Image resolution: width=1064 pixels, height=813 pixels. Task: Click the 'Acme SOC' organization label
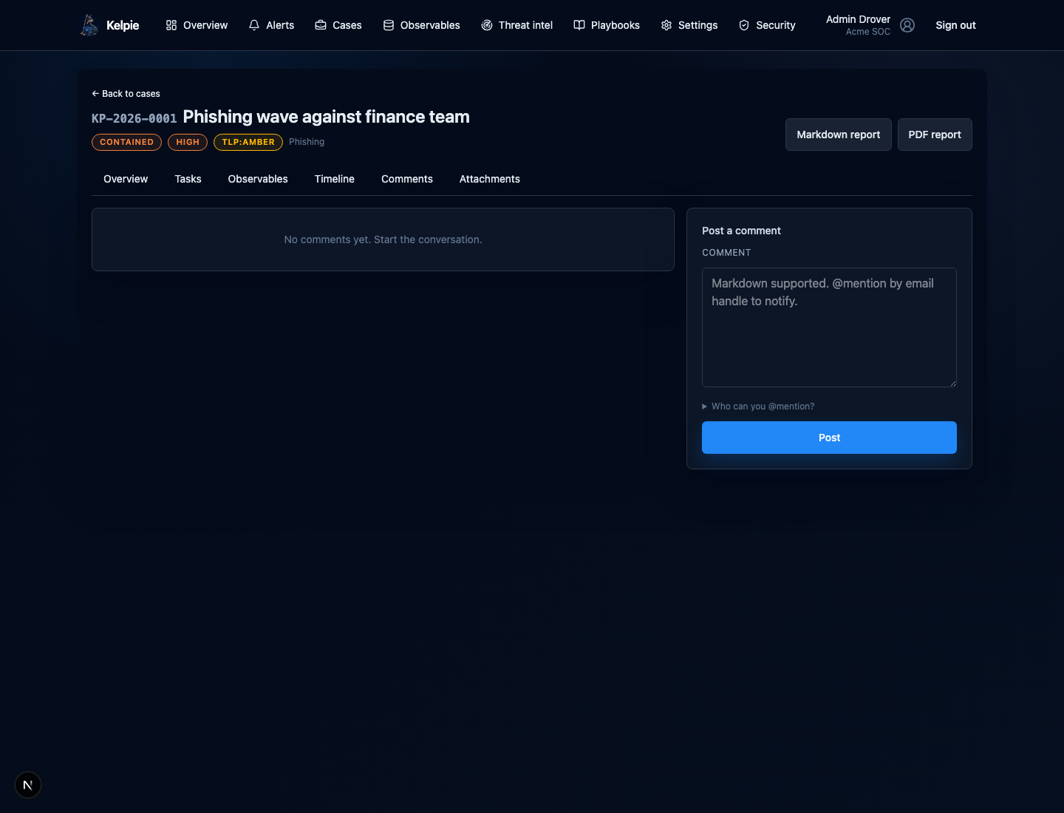pos(868,32)
